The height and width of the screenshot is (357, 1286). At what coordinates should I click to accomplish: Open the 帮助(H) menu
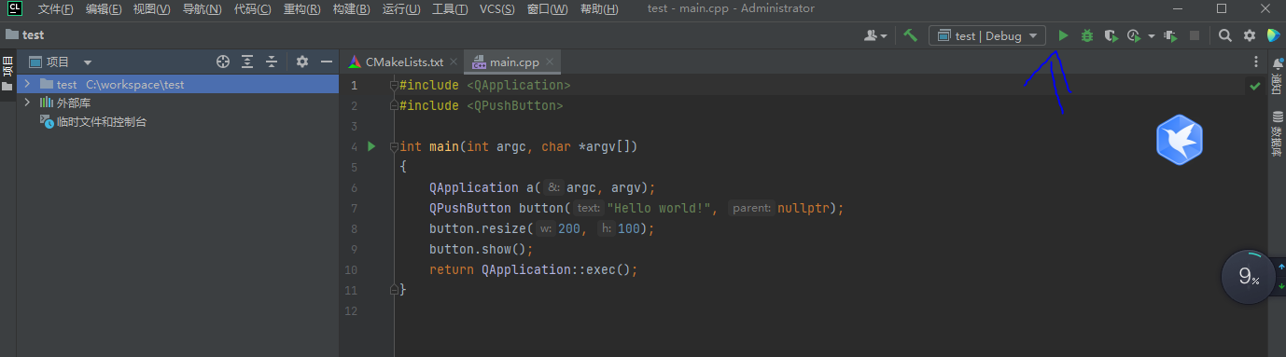(598, 9)
